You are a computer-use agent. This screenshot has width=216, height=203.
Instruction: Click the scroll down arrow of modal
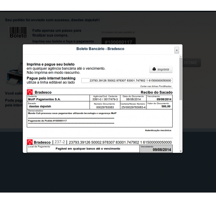click(x=181, y=151)
